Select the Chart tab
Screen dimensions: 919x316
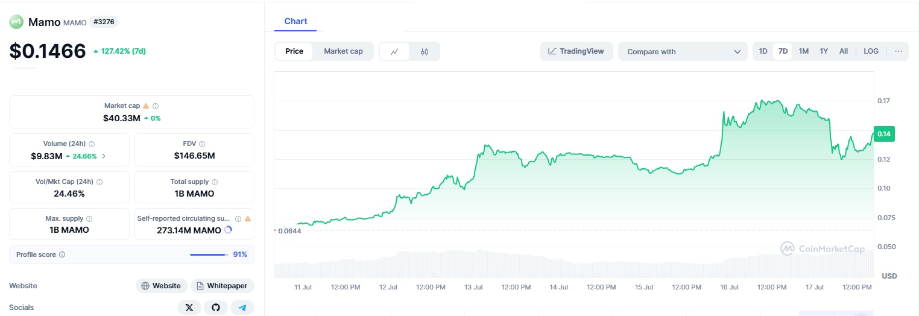295,21
